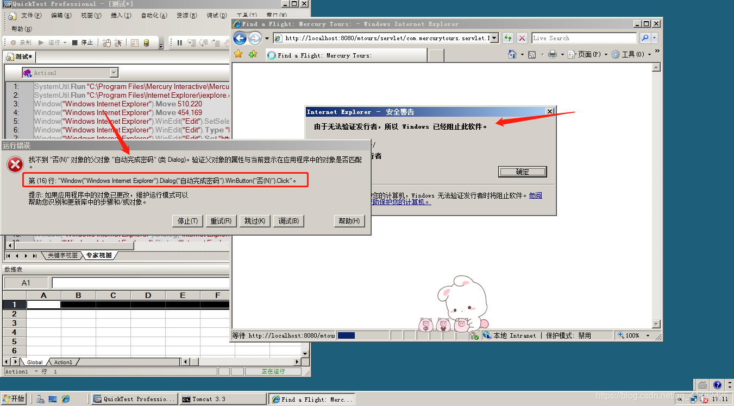
Task: Click the IE Home icon
Action: point(512,54)
